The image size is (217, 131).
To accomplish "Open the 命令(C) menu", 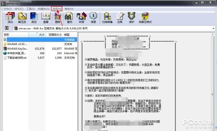I will pos(19,9).
